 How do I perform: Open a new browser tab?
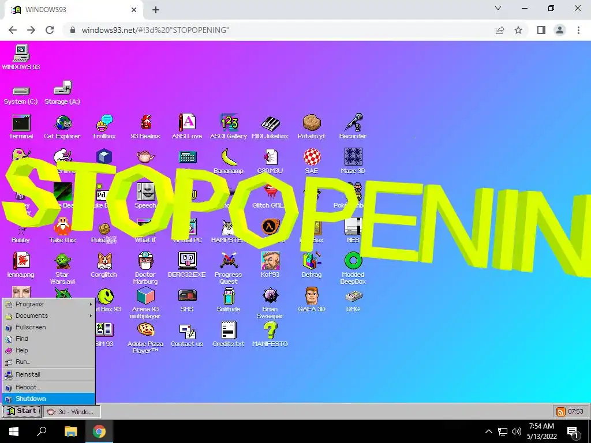pyautogui.click(x=156, y=10)
